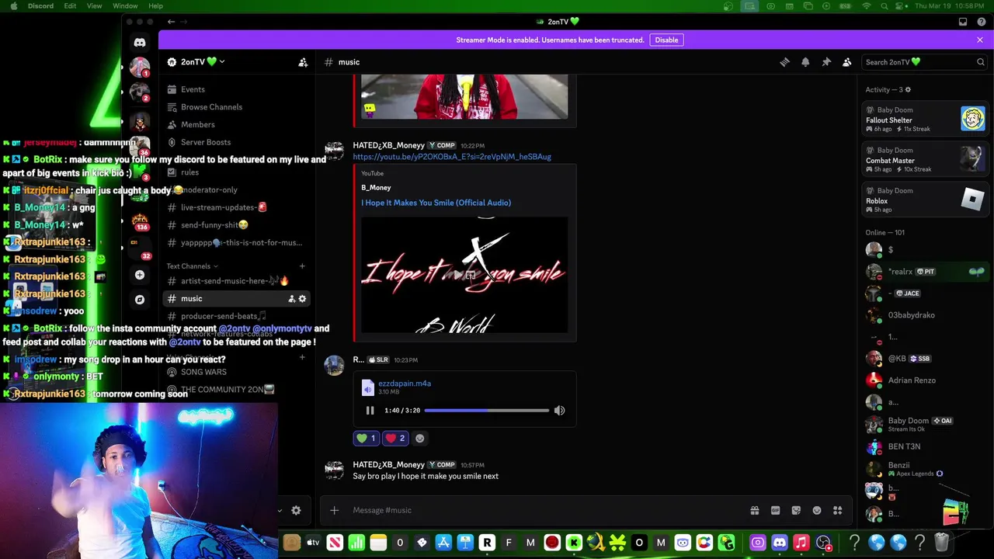Open sticker picker icon
Viewport: 994px width, 559px height.
[796, 510]
